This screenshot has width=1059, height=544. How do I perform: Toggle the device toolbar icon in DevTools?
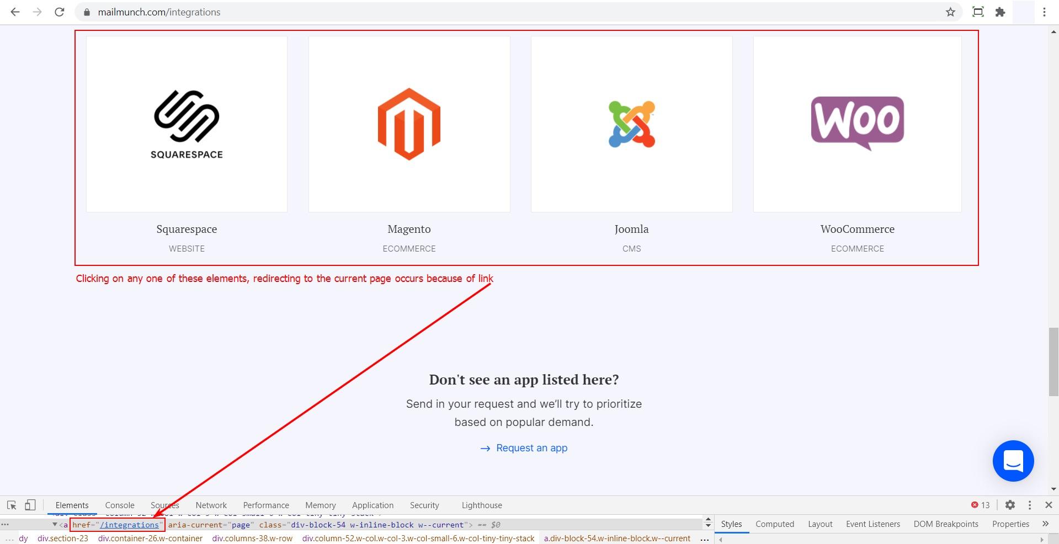[30, 505]
